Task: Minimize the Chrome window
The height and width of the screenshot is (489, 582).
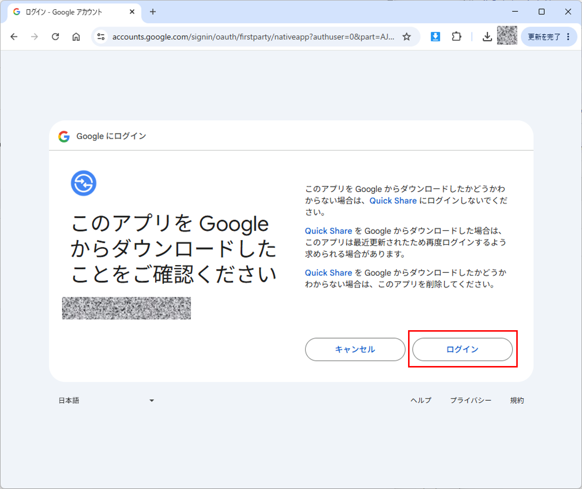Action: pyautogui.click(x=515, y=11)
